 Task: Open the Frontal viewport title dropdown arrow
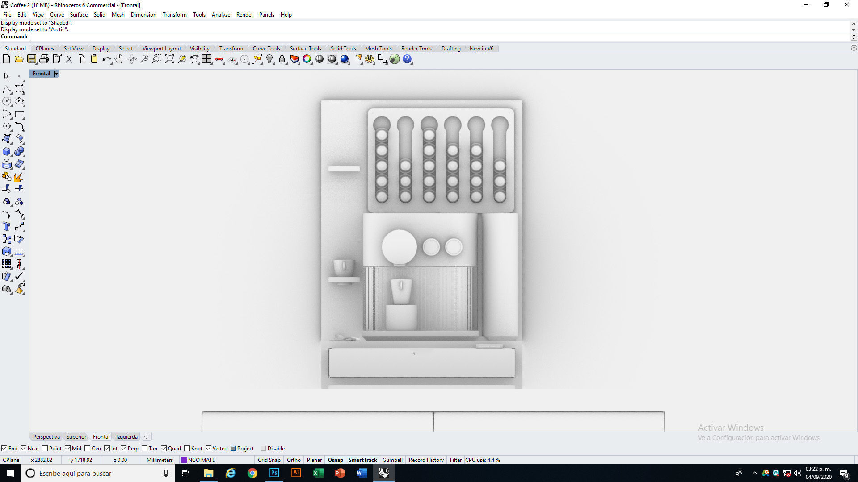click(x=56, y=74)
